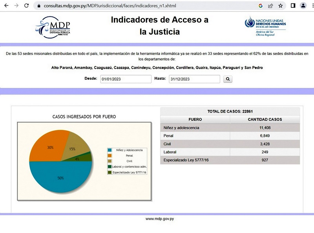The width and height of the screenshot is (314, 233).
Task: Click the Laboral y contencioso adm. legend swatch
Action: click(x=110, y=167)
